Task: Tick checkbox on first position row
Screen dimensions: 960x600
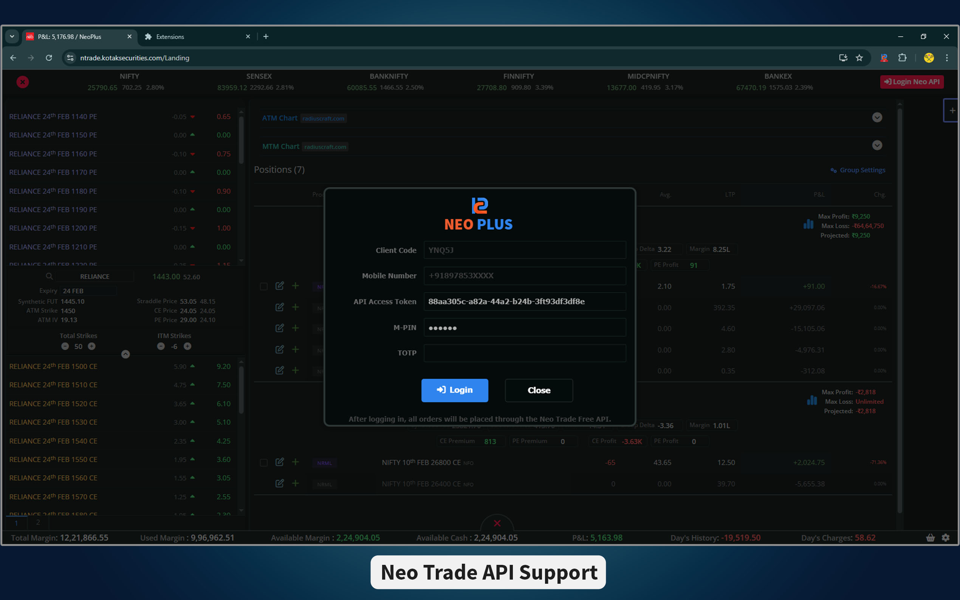Action: point(263,286)
